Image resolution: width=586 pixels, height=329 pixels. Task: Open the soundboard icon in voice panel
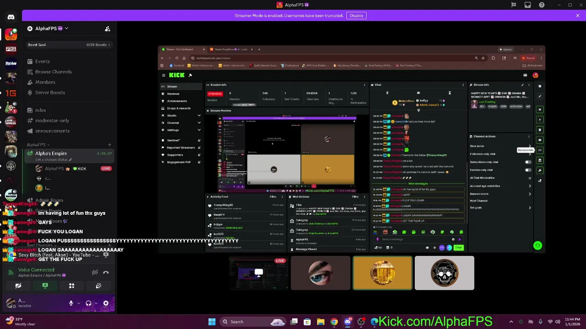98,286
